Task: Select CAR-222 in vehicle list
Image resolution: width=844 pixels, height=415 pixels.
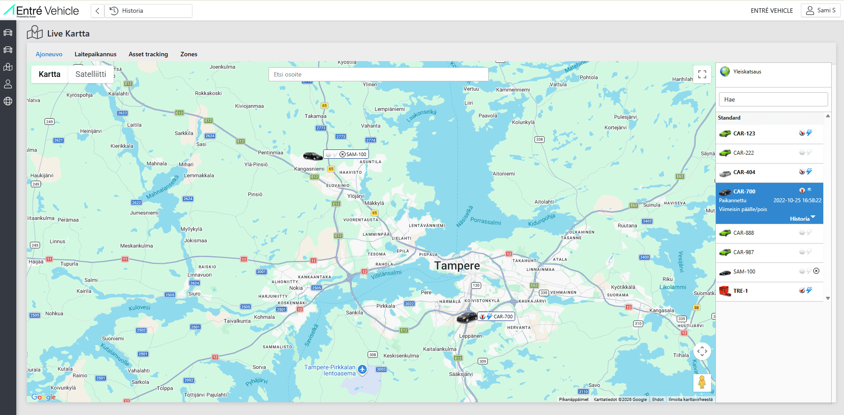Action: (770, 153)
